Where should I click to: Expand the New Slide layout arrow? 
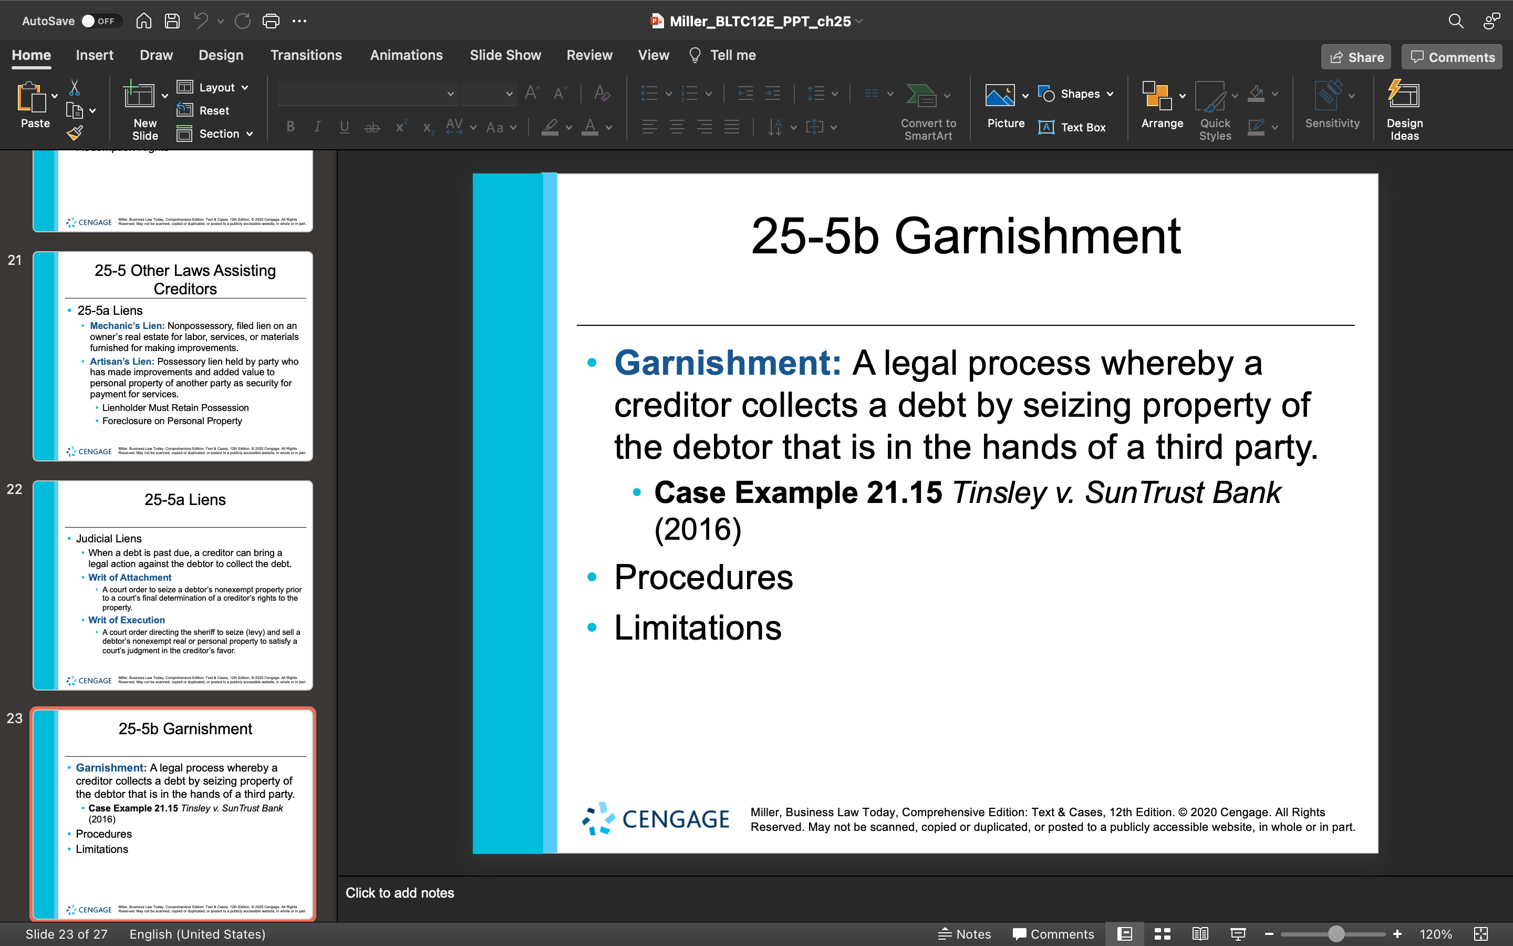click(164, 96)
